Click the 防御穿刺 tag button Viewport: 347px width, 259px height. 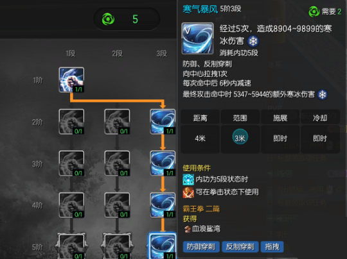point(201,247)
